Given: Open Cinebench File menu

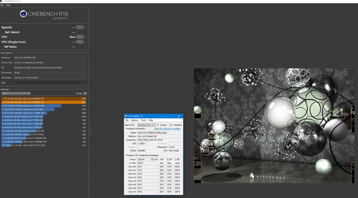Looking at the screenshot, I should tap(2, 5).
